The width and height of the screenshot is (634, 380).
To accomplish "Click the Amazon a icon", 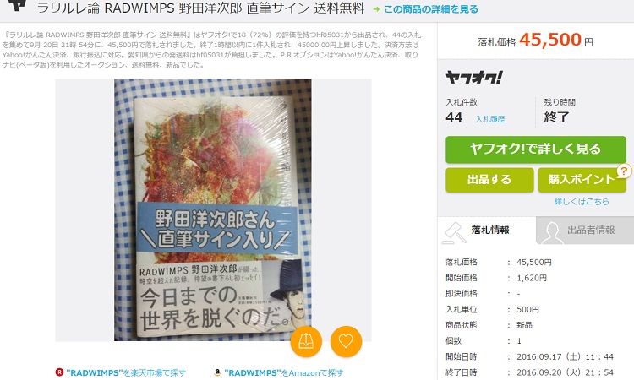I will click(218, 372).
